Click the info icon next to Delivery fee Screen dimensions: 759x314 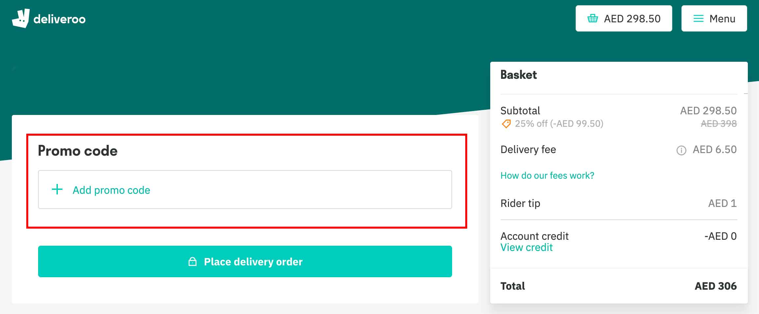[x=681, y=150]
